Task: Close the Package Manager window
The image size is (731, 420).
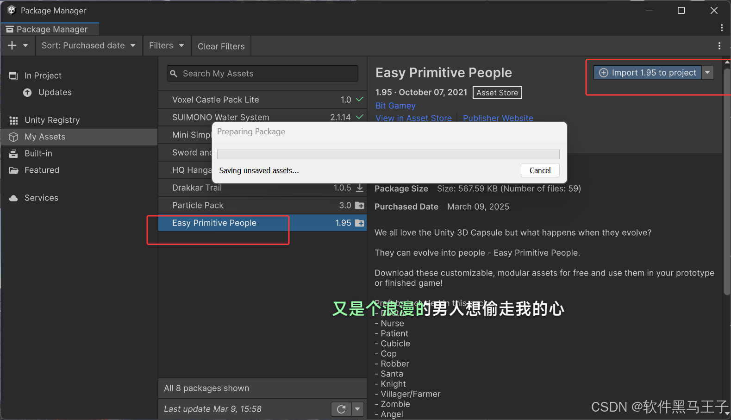Action: [x=714, y=10]
